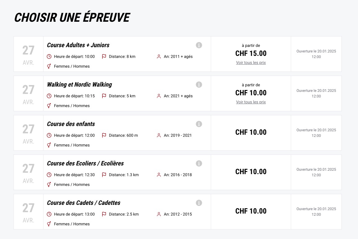Click flag icon beside Distance: 5 km
This screenshot has width=358, height=239.
pos(104,96)
